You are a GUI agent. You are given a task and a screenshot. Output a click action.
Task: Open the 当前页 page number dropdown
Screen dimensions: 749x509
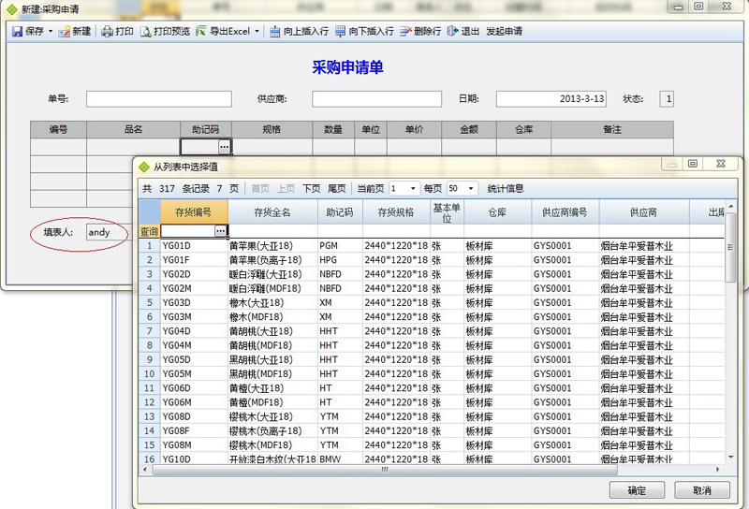(x=413, y=189)
